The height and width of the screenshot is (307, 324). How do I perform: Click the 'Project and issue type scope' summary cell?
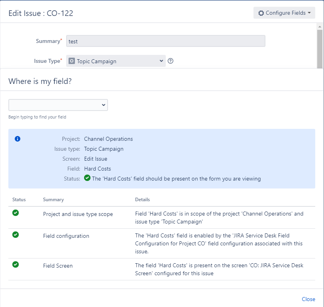(78, 214)
